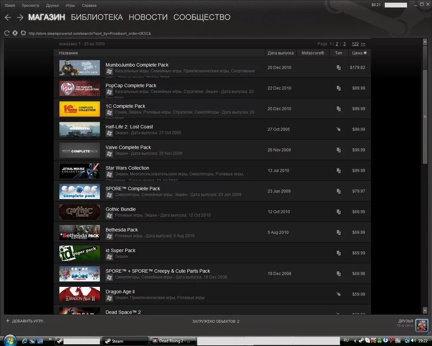Click Windows platform icon under id Super Pack

109,257
